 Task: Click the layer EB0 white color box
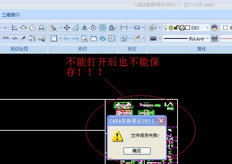click(x=188, y=28)
